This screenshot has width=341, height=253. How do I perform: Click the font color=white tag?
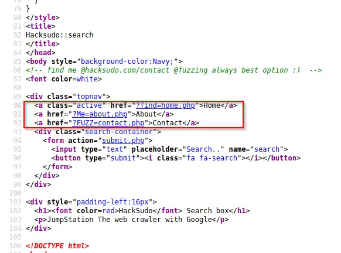coord(64,79)
